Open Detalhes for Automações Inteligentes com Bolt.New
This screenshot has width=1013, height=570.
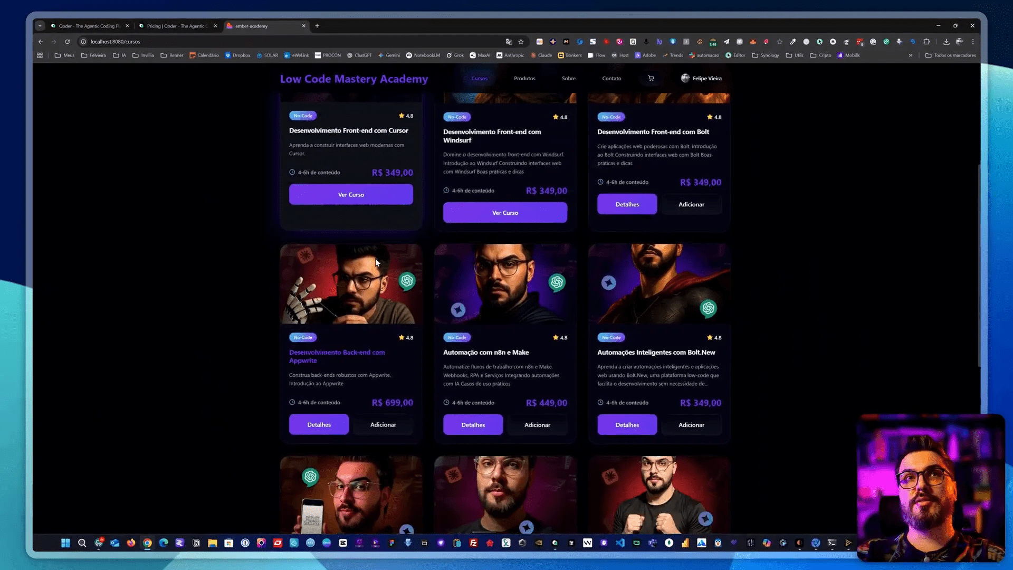click(627, 425)
